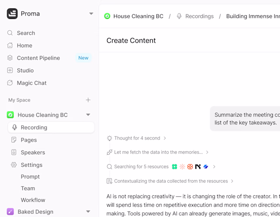Viewport: 280px width, 217px height.
Task: Click the Magic Chat bubble icon
Action: 10,83
